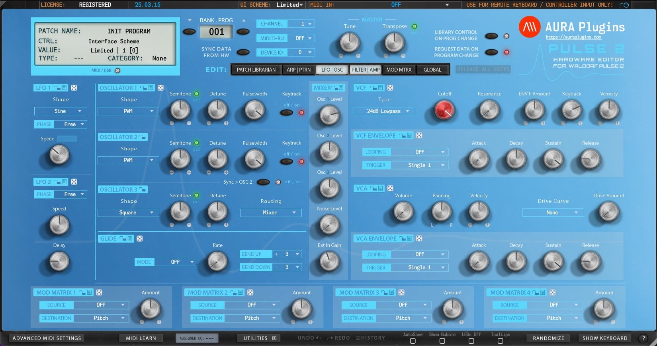Click the VCF section lock icon
657x346 pixels.
[373, 88]
